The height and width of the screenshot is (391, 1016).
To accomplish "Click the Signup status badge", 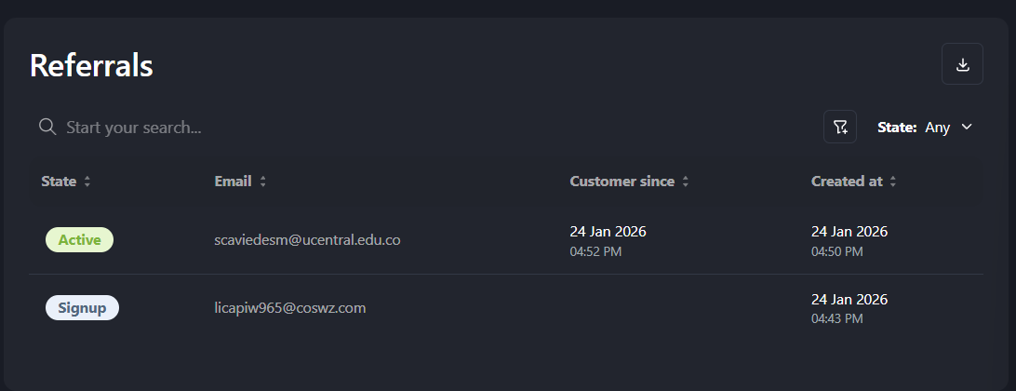I will (x=82, y=307).
